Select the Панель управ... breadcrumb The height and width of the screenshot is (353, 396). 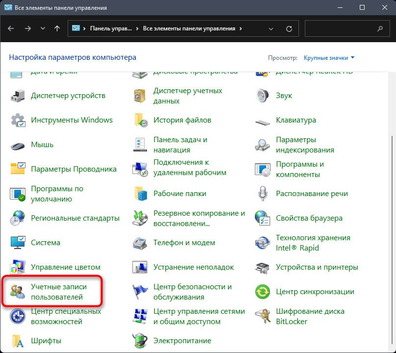[111, 28]
